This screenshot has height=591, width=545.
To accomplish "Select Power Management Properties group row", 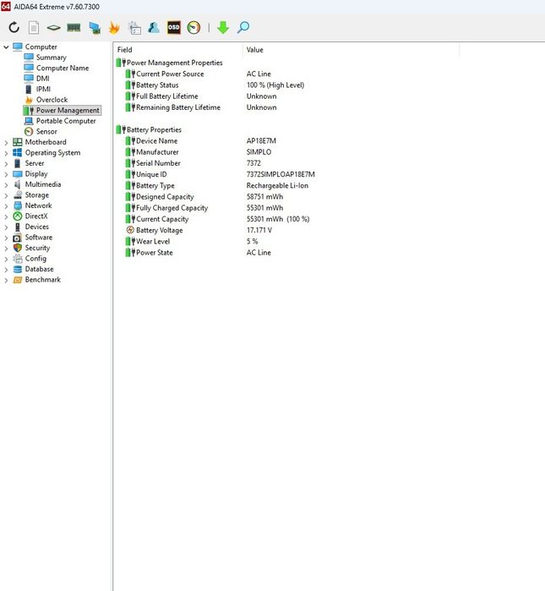I will 174,63.
